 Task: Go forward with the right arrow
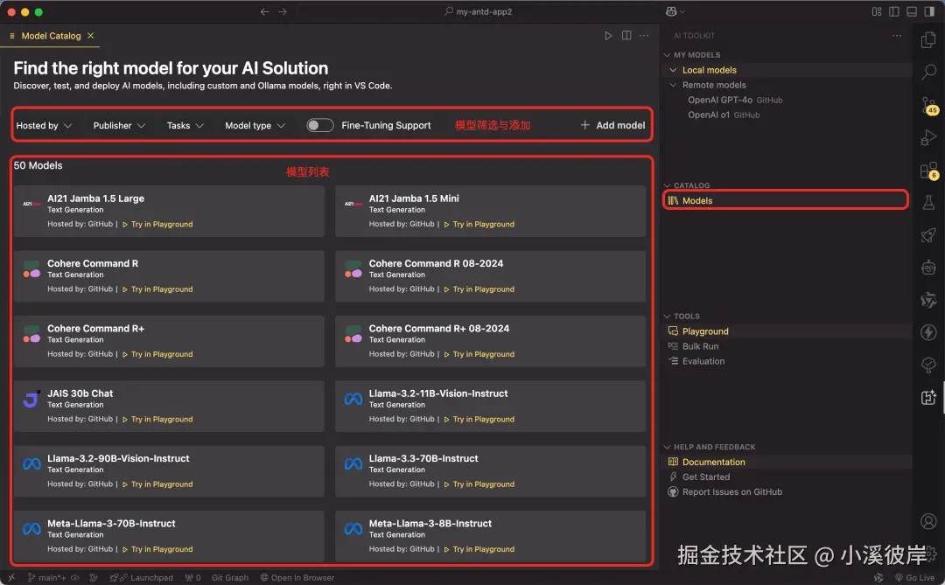click(283, 11)
